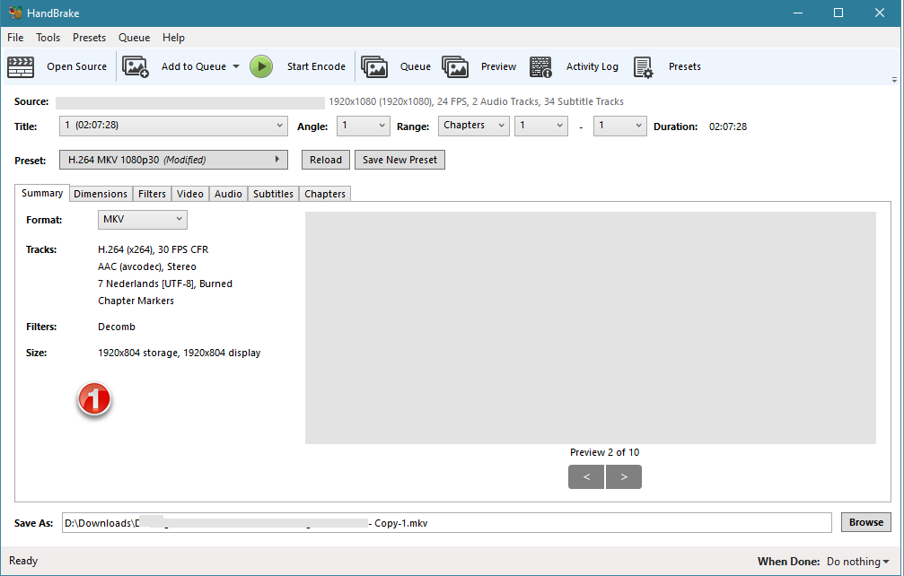Open the Tools menu

48,38
